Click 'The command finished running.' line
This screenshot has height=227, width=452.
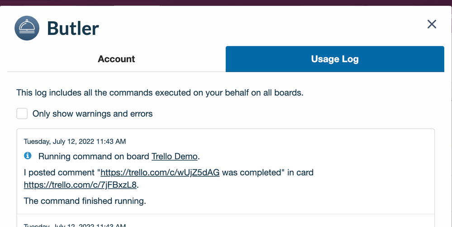tap(85, 201)
